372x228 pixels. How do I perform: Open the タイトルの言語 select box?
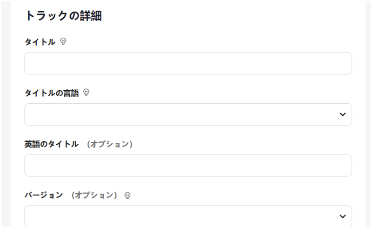[x=181, y=114]
